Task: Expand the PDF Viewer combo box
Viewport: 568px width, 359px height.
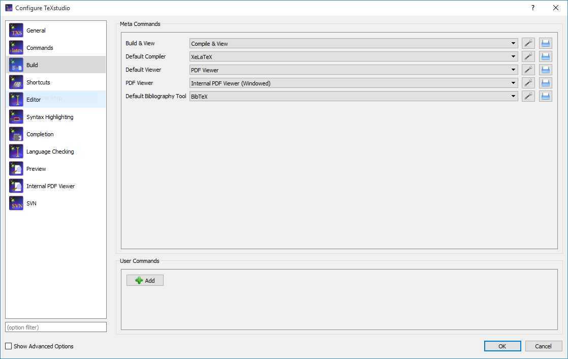Action: coord(354,83)
